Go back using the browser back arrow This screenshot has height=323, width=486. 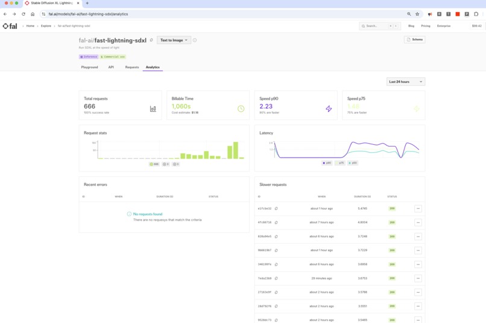[5, 14]
